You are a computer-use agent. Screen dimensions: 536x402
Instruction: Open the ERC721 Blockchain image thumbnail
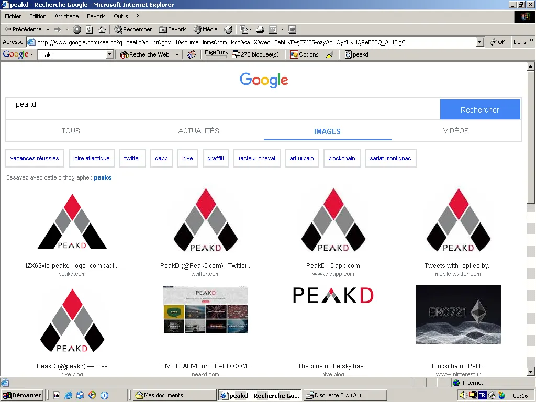pyautogui.click(x=459, y=315)
